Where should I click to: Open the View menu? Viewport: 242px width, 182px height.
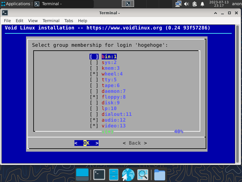(x=33, y=21)
